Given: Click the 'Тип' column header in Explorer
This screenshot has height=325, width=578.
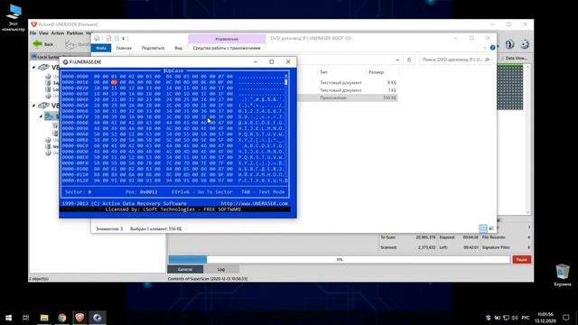Looking at the screenshot, I should [x=323, y=72].
